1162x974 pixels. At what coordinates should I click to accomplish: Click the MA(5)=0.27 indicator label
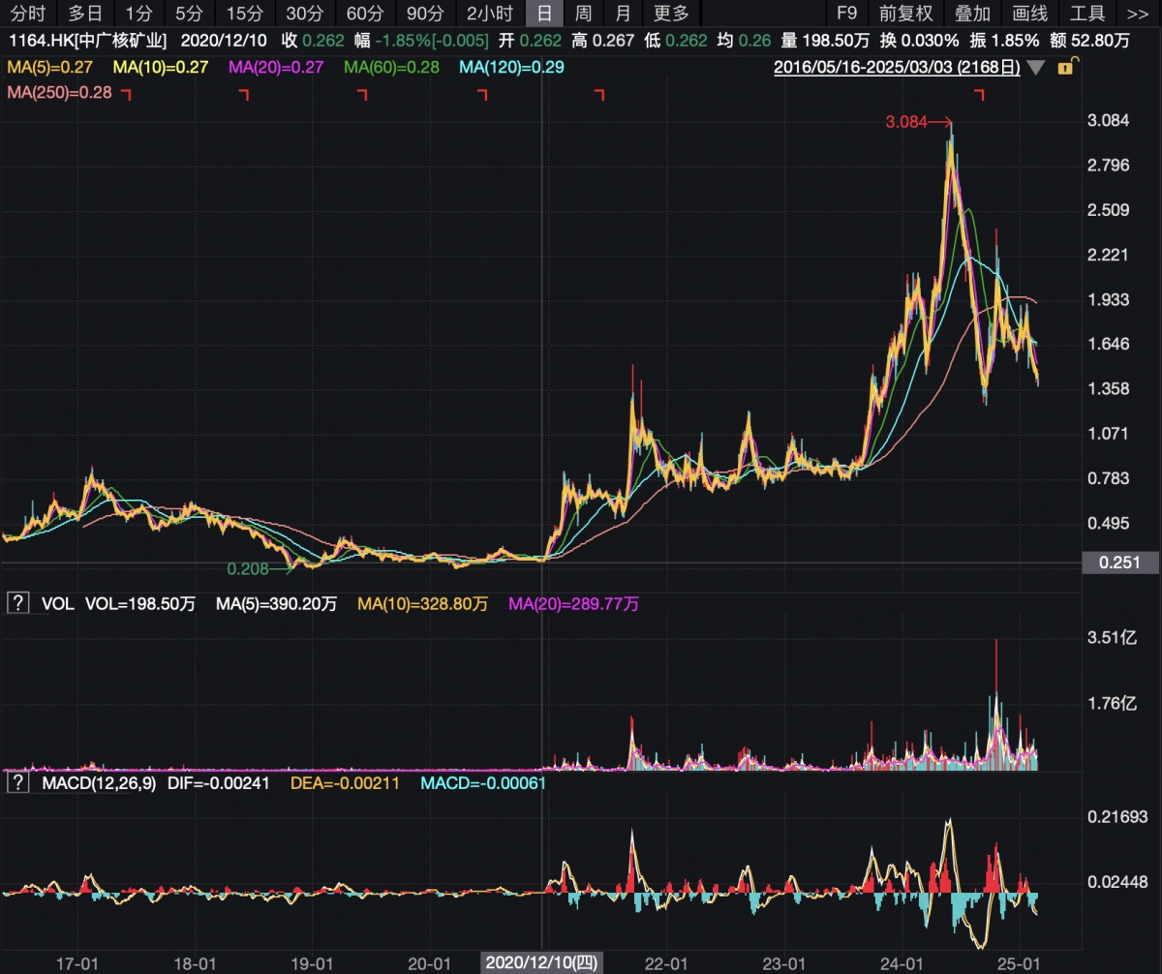click(52, 68)
